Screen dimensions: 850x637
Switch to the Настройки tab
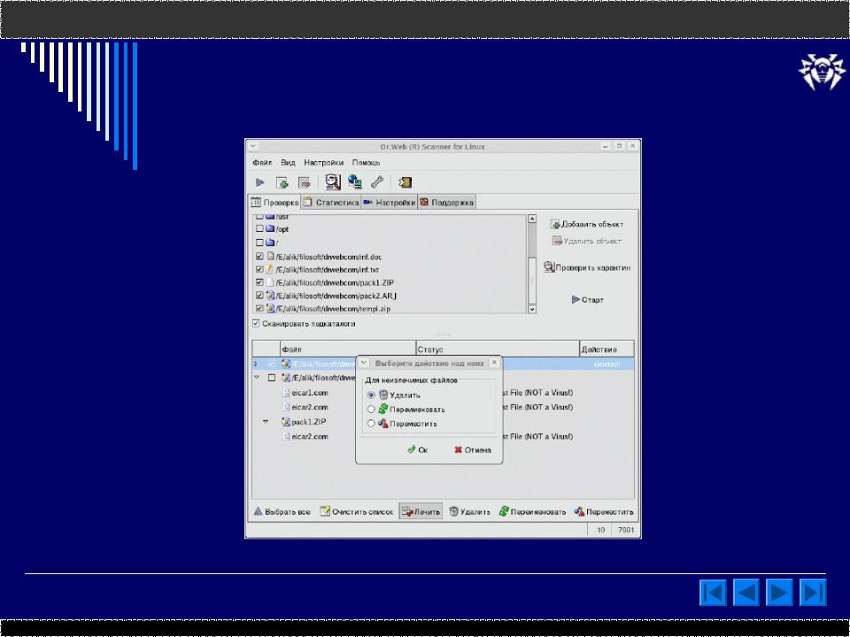pyautogui.click(x=390, y=202)
